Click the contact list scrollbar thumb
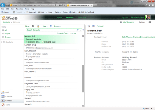Image resolution: width=155 pixels, height=110 pixels. pyautogui.click(x=83, y=79)
